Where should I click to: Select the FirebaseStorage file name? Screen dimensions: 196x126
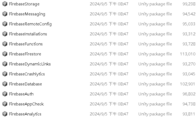tap(24, 4)
